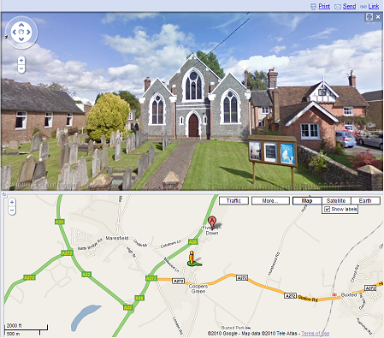Show Traffic on the map
The height and width of the screenshot is (338, 384).
pos(233,201)
